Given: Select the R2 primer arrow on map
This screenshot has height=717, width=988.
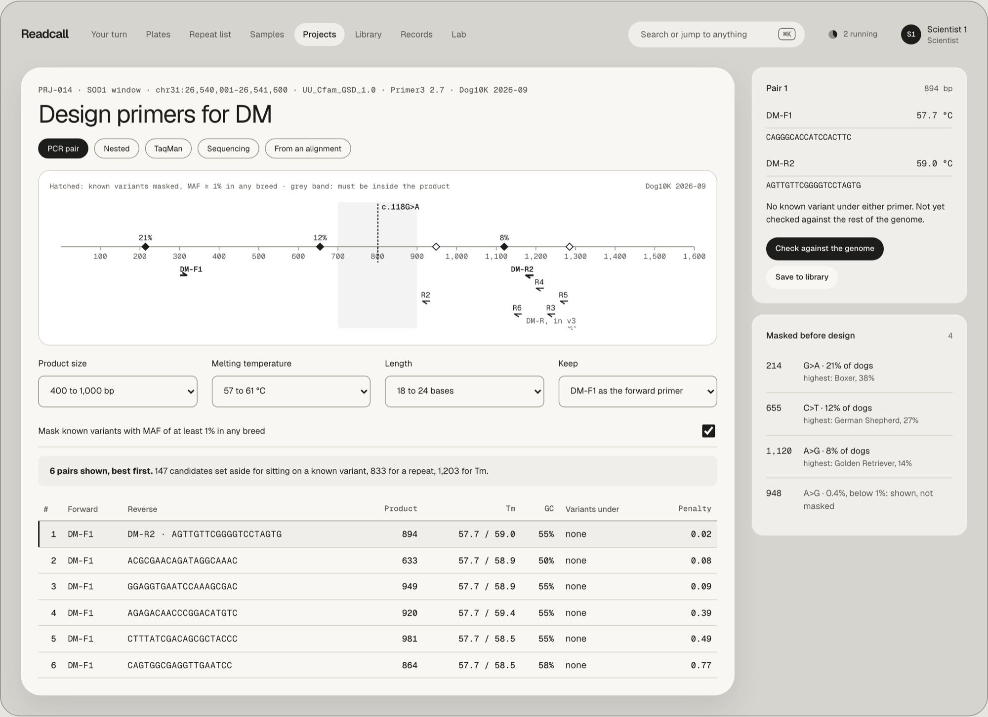Looking at the screenshot, I should tap(426, 302).
